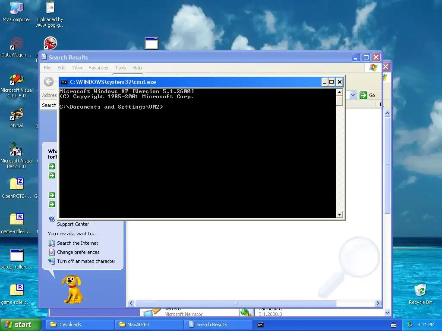Viewport: 442px width, 331px height.
Task: Click the cmd.exe title bar icon
Action: tap(64, 82)
